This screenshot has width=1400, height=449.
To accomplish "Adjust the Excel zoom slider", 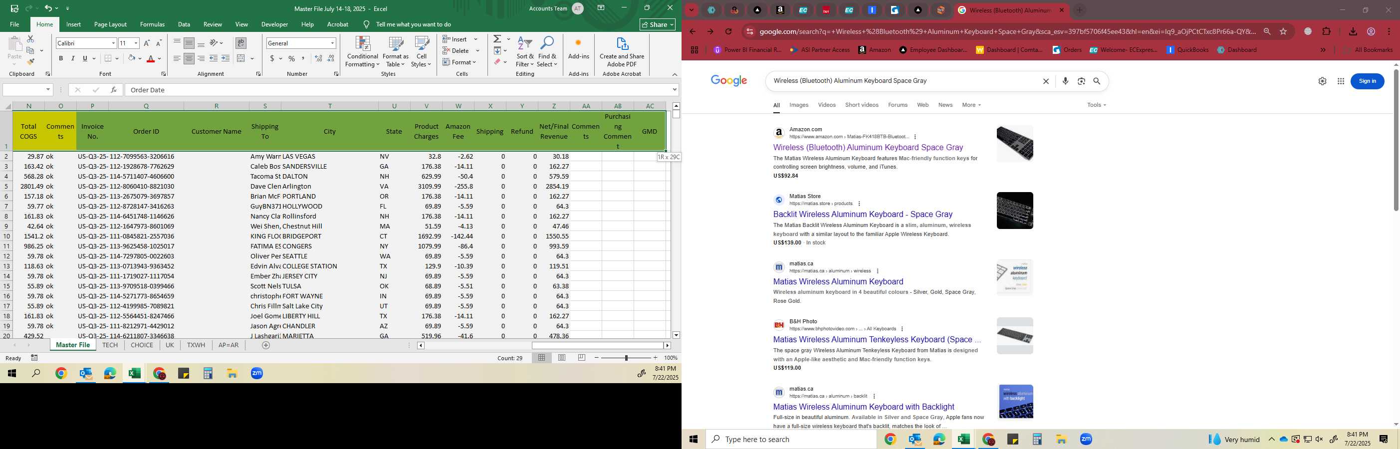I will pyautogui.click(x=626, y=358).
